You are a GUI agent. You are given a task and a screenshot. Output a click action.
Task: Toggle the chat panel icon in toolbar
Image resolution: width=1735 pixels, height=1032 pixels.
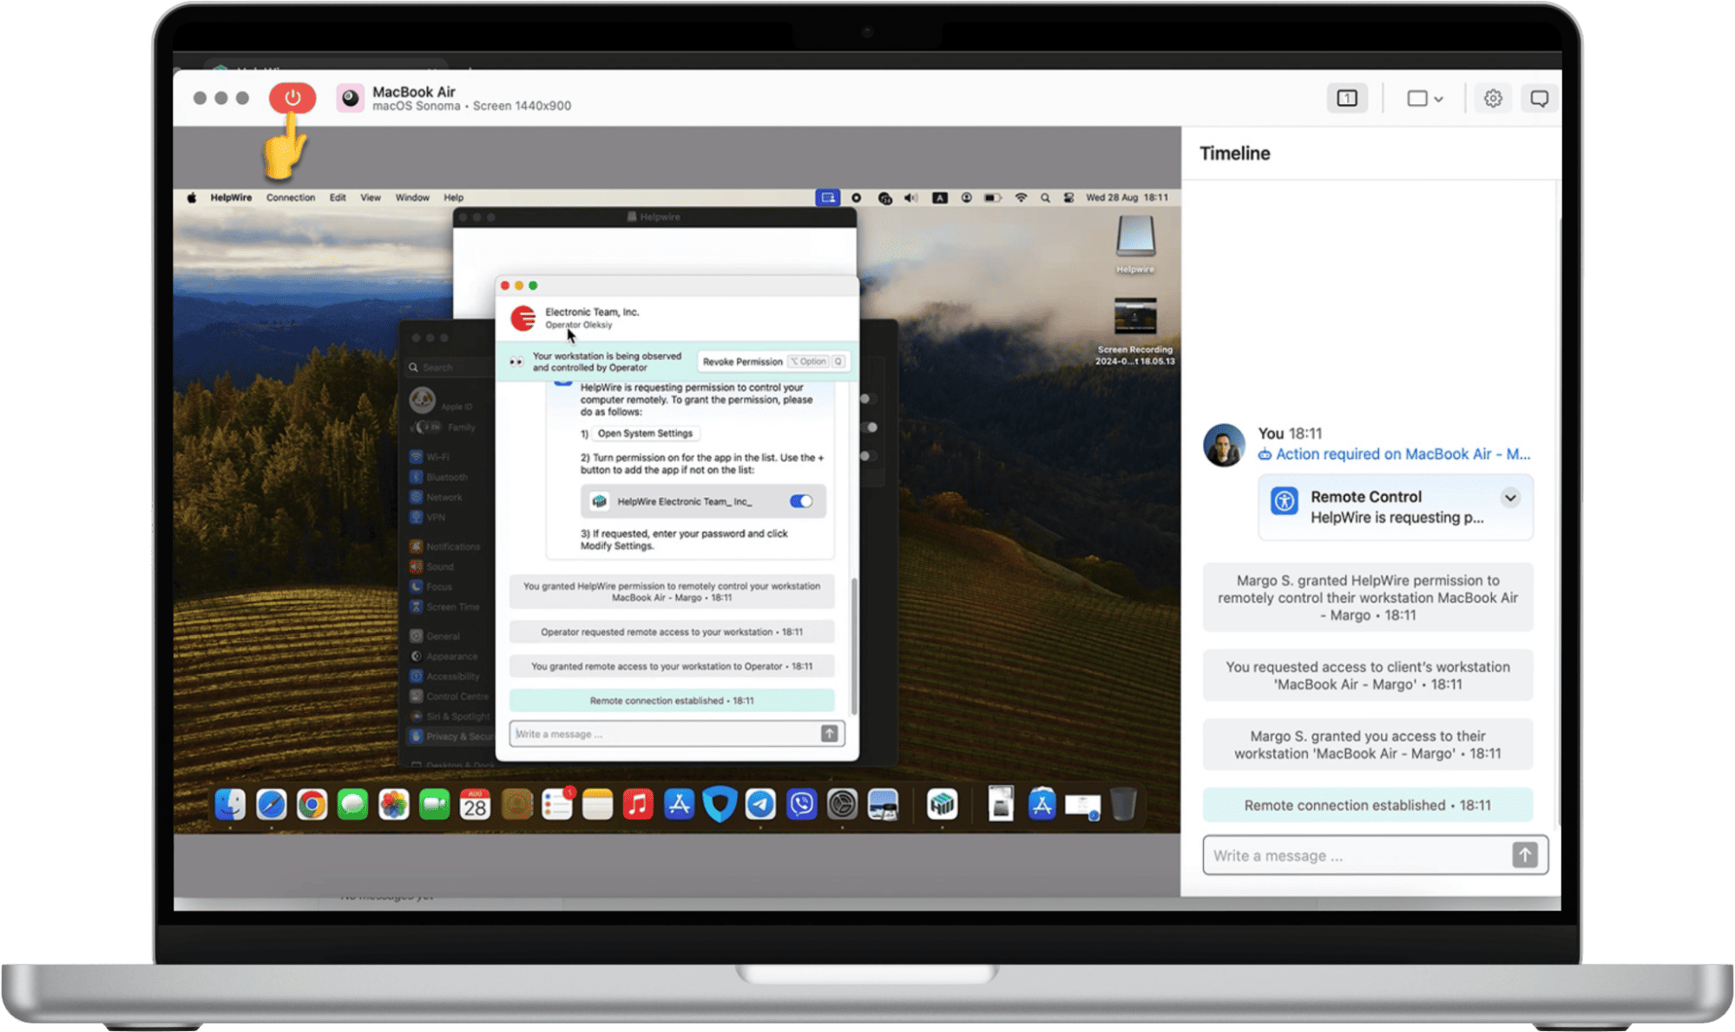pos(1539,98)
